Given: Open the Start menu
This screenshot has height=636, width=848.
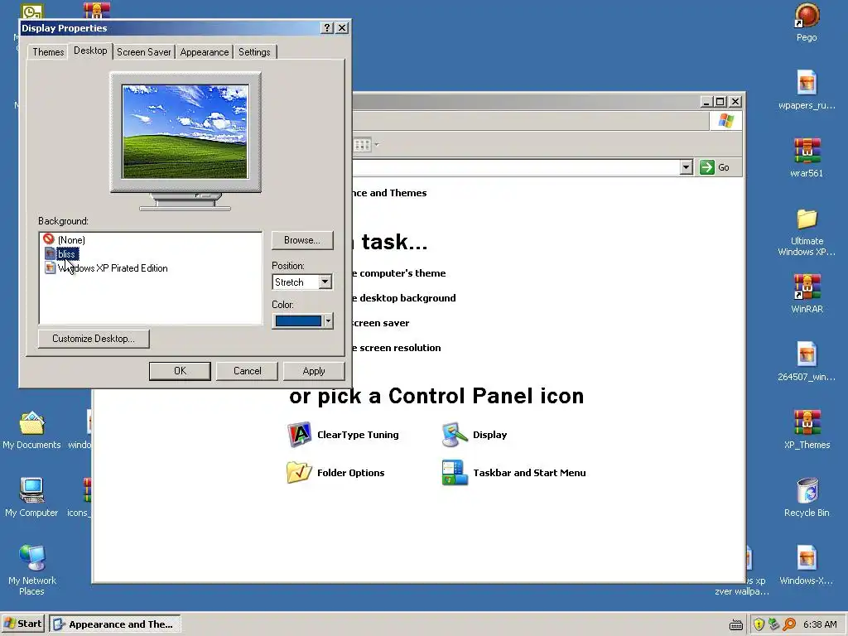Looking at the screenshot, I should coord(22,624).
